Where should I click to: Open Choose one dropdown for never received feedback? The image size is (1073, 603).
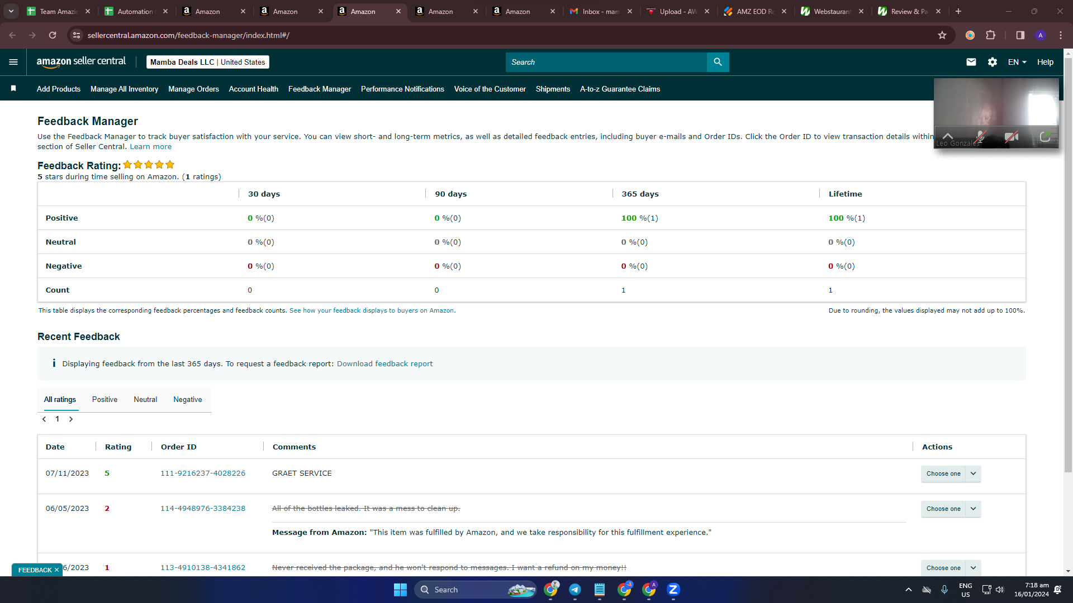tap(951, 568)
